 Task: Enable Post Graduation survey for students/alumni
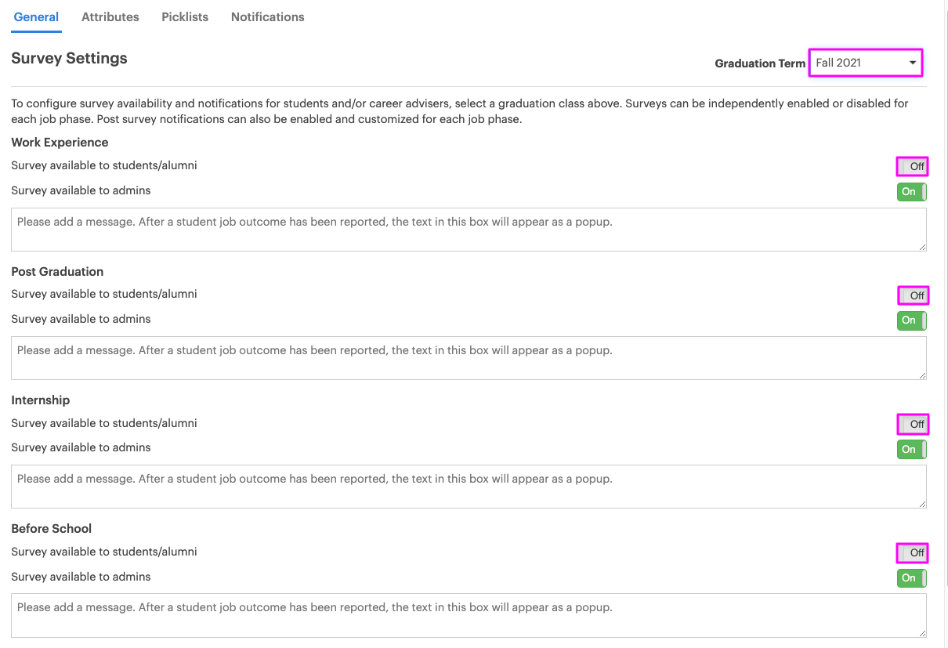912,295
